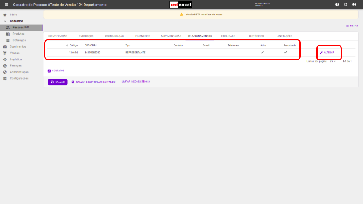
Task: Click Limpar Inconsistência link
Action: coord(136,82)
